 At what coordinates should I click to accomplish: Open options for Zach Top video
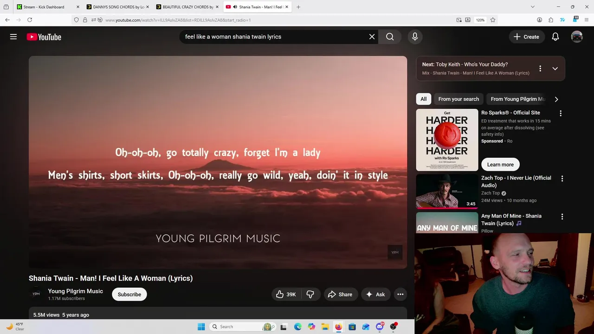point(562,179)
